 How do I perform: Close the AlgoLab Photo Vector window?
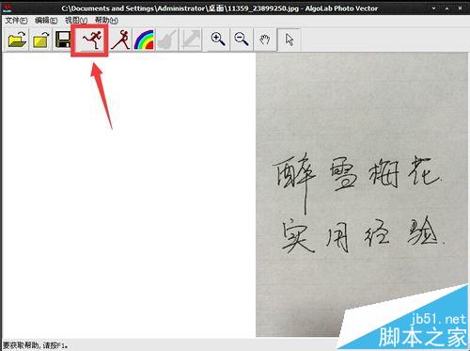460,8
